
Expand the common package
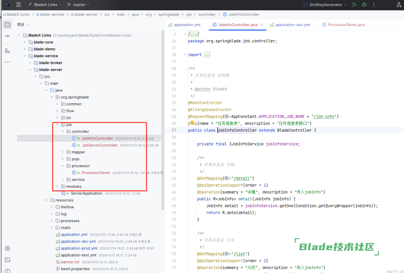(57, 104)
